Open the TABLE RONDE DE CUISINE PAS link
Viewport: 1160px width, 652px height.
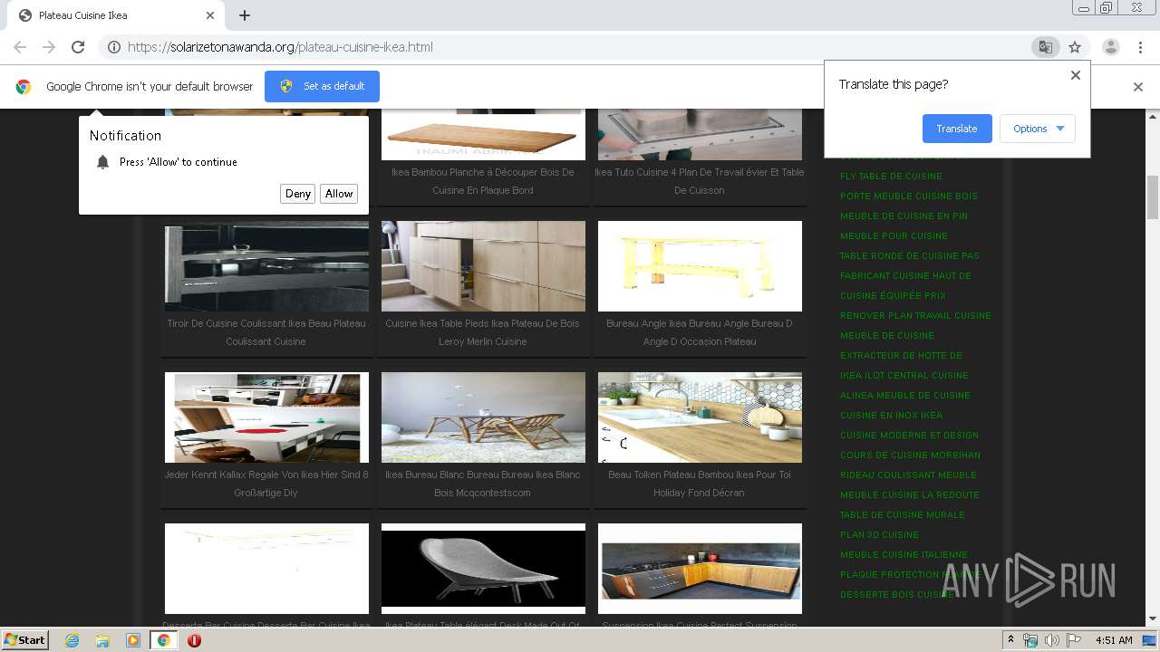(x=910, y=256)
